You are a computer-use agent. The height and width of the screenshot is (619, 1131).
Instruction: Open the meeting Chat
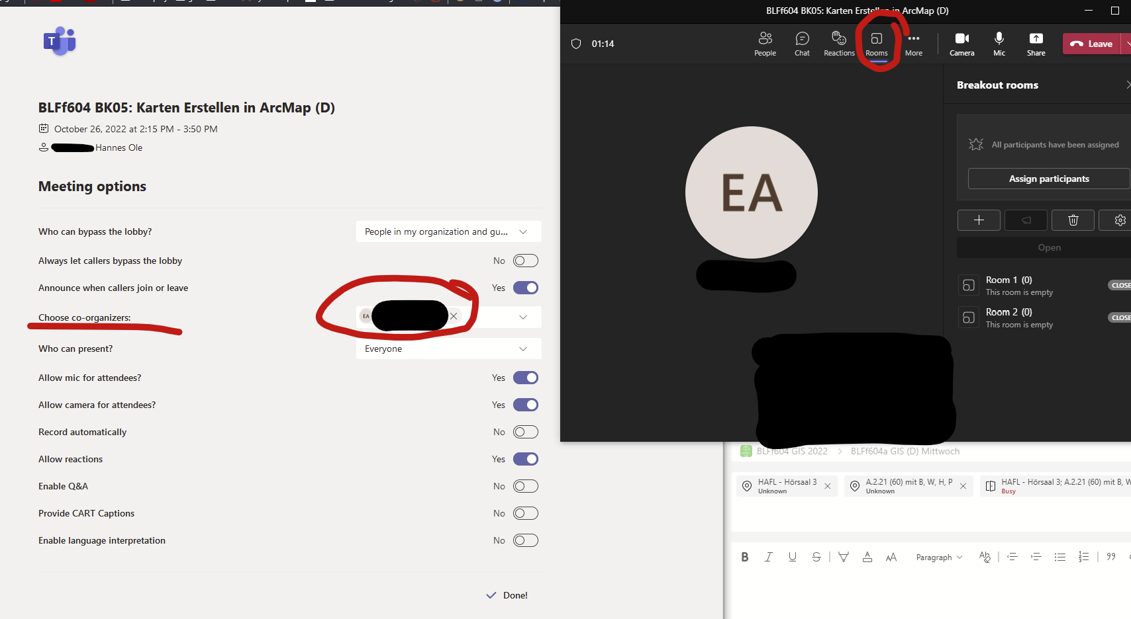(802, 44)
